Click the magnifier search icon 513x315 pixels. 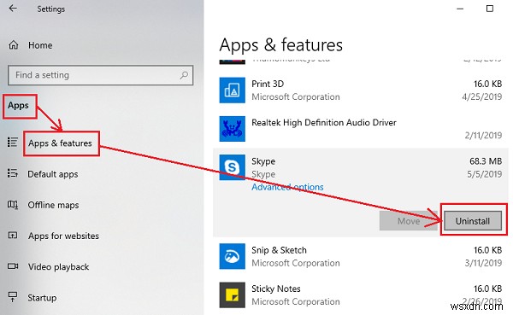pos(184,75)
